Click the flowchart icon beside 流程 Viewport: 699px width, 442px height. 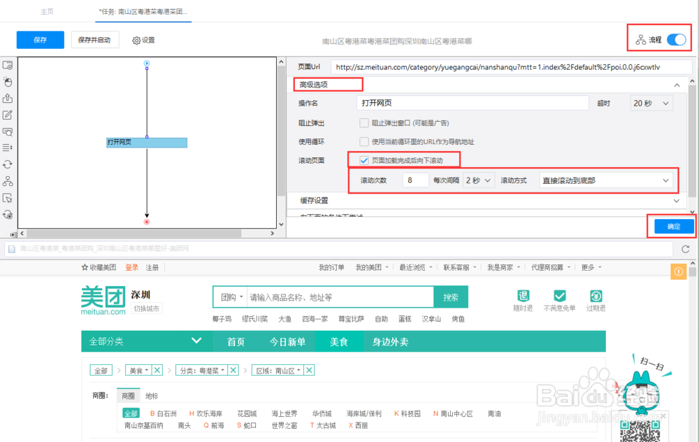click(640, 40)
